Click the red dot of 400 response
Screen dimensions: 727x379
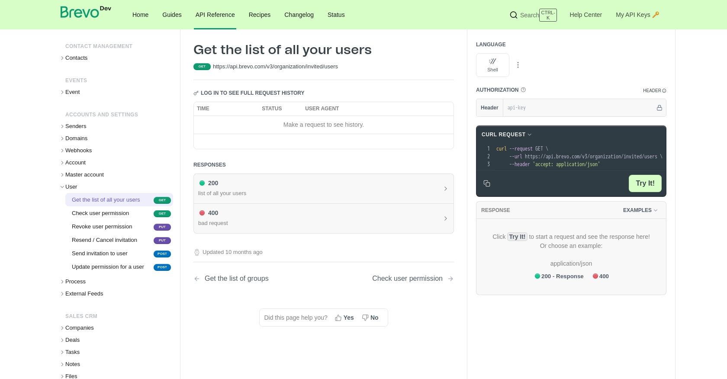202,213
